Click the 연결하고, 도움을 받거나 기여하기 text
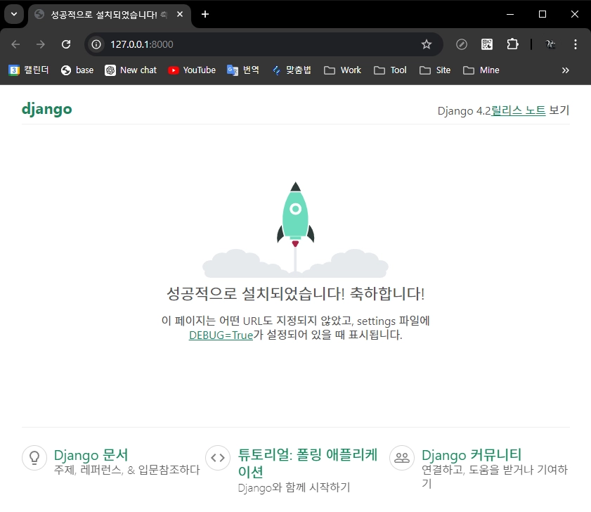Image resolution: width=591 pixels, height=512 pixels. pos(495,477)
